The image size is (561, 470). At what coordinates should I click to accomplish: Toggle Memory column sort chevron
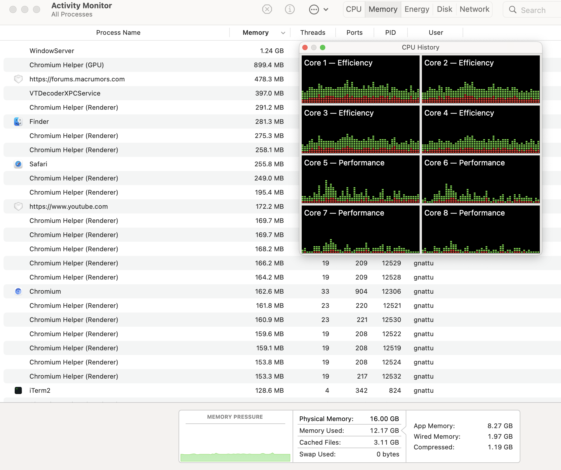[283, 33]
